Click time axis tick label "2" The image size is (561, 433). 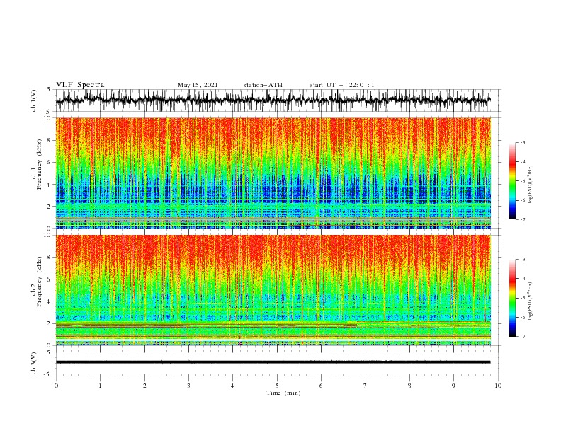(144, 386)
